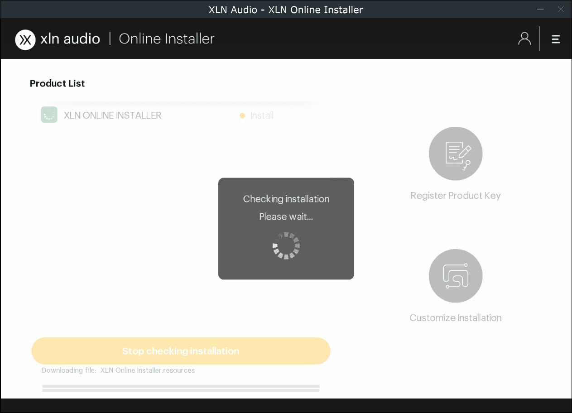The width and height of the screenshot is (572, 413).
Task: Select XLN ONLINE INSTALLER product name
Action: [x=112, y=115]
